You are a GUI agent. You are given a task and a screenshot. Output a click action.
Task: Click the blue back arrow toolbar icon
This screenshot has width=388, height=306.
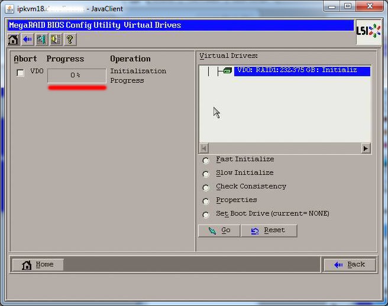27,40
